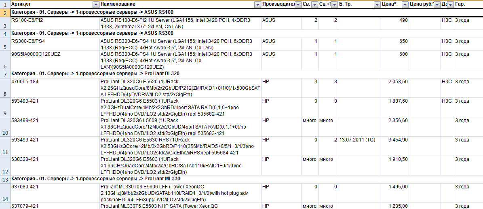Select the ProLiant DL320G6 E5520 description cell
483x209 pixels.
point(181,88)
